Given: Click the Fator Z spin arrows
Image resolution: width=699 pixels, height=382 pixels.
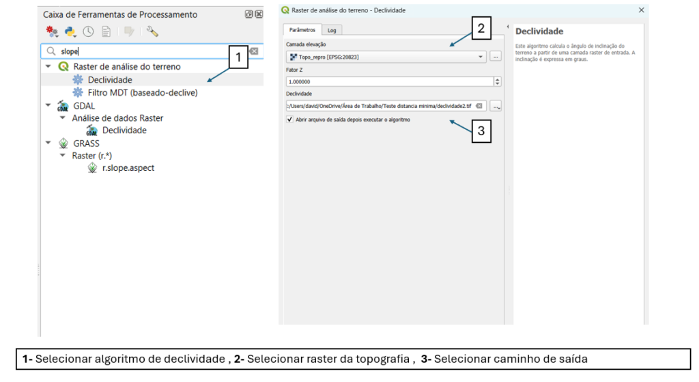Looking at the screenshot, I should point(497,81).
